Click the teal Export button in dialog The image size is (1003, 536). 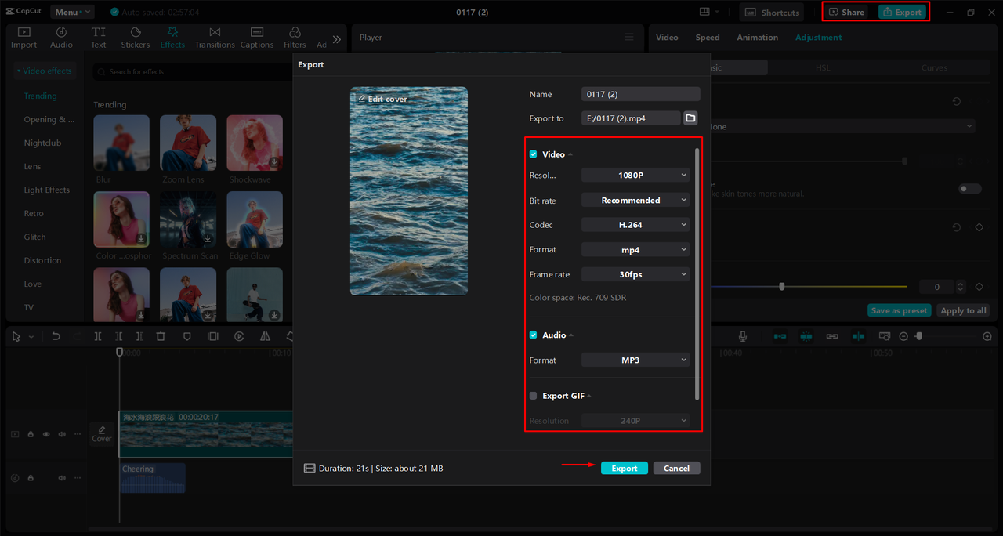point(625,469)
